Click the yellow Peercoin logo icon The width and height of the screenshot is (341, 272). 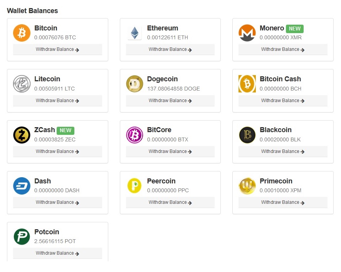134,186
